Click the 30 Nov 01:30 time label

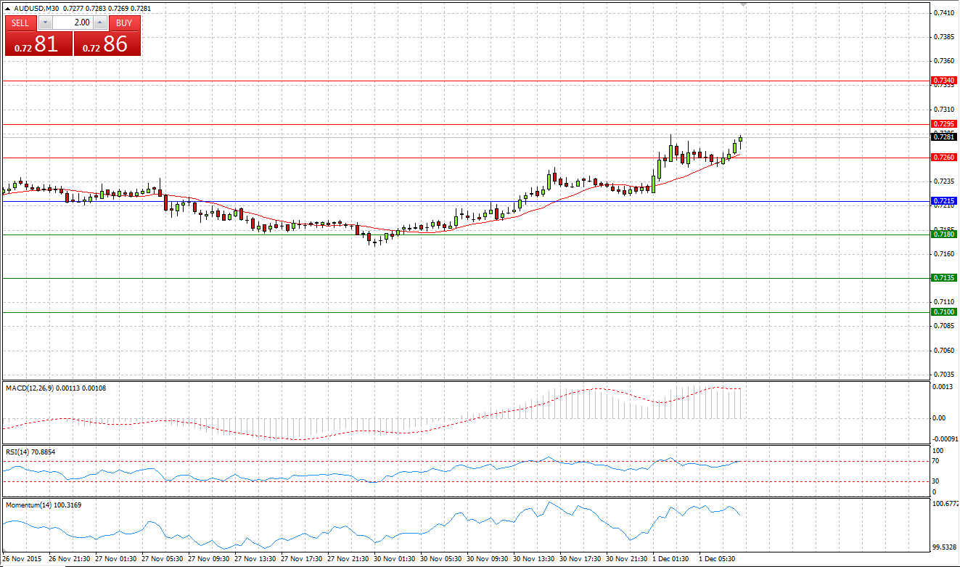[x=396, y=560]
